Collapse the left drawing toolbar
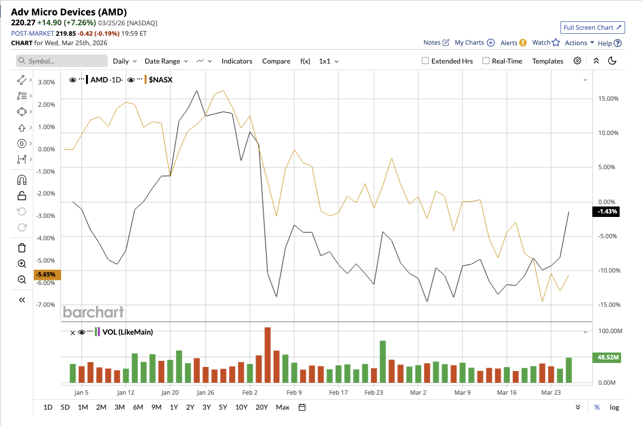642x426 pixels. [22, 300]
